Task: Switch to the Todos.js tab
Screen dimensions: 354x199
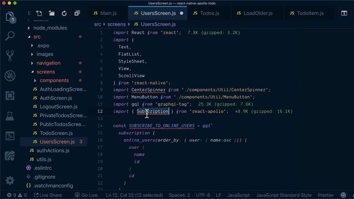Action: coord(206,13)
